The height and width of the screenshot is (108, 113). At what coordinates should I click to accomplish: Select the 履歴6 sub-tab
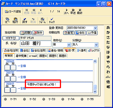[62, 56]
